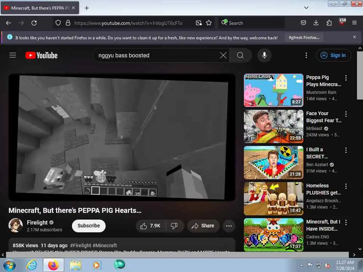Click the #Firelight hashtag
This screenshot has height=272, width=363.
80,245
